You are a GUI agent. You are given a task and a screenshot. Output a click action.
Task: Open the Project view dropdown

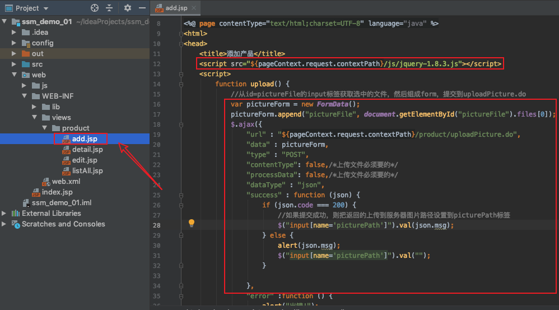(45, 8)
